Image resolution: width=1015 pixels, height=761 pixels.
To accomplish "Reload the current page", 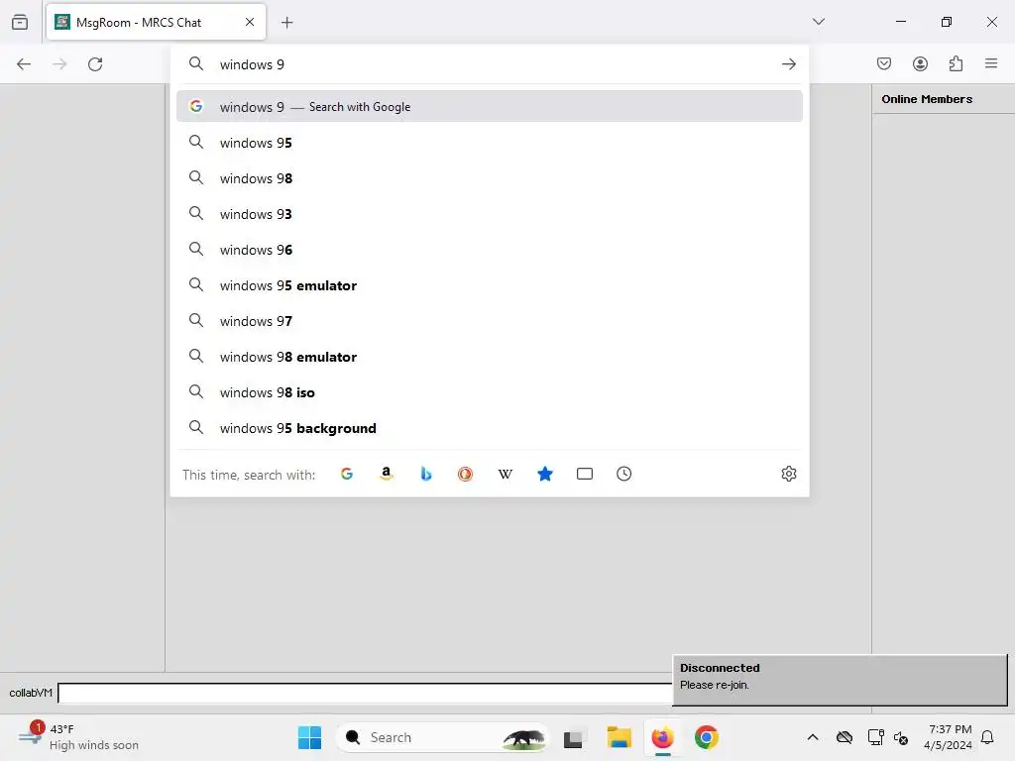I will pyautogui.click(x=95, y=64).
